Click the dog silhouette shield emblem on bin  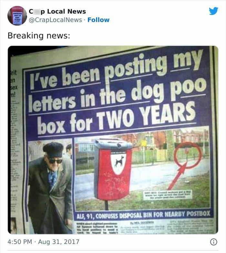coord(118,163)
